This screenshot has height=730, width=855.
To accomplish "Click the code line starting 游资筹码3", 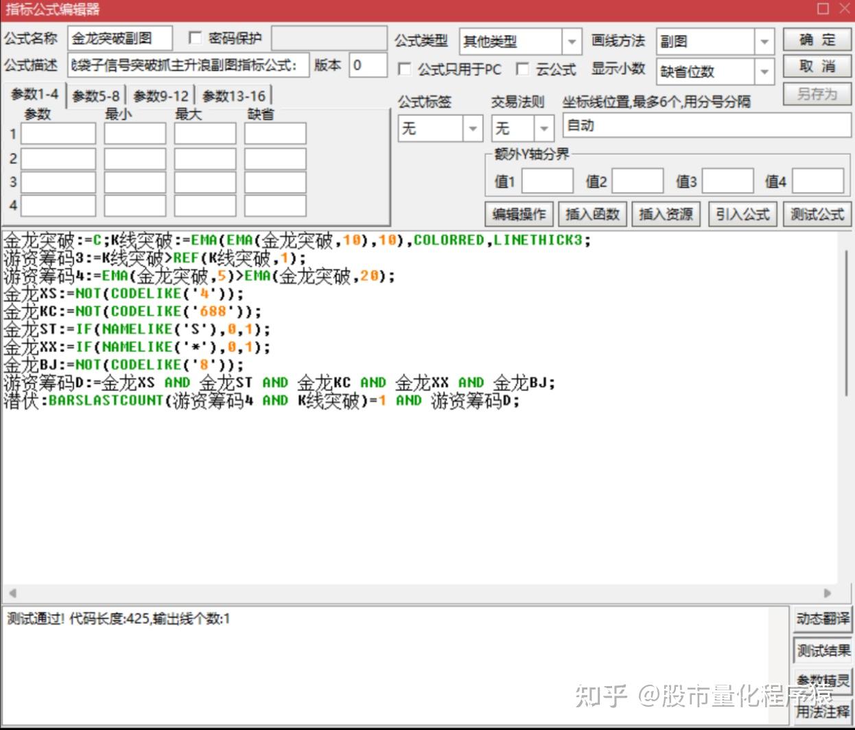I will [155, 258].
